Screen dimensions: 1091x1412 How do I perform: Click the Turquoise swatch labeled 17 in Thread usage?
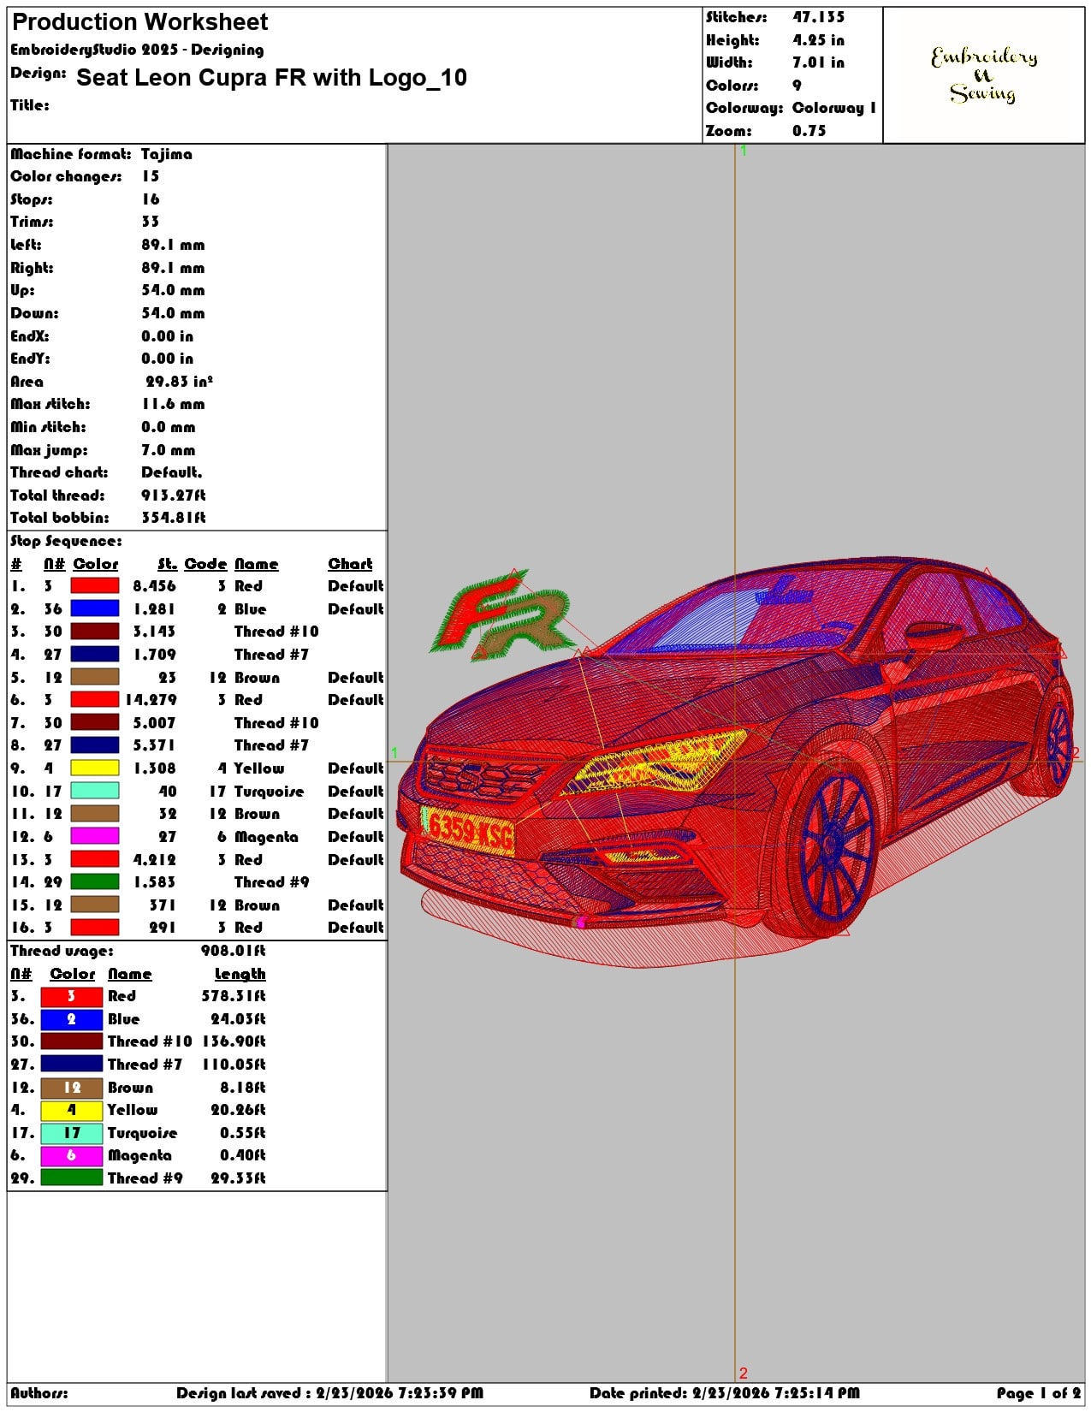pos(72,1133)
